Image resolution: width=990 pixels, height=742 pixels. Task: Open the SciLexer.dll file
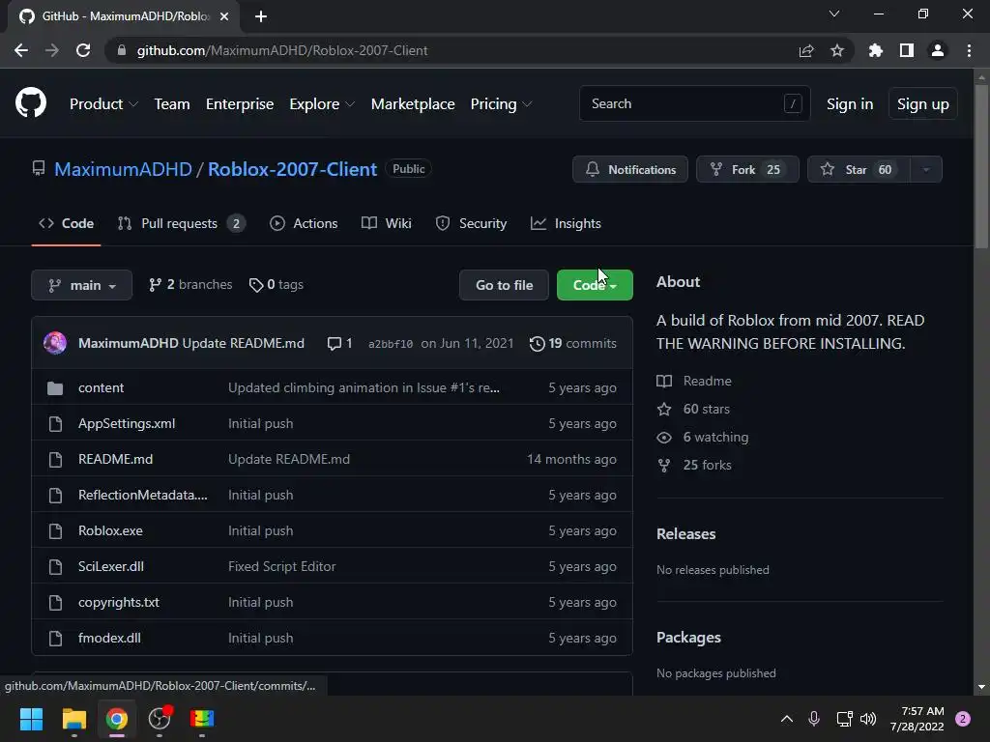pyautogui.click(x=111, y=566)
